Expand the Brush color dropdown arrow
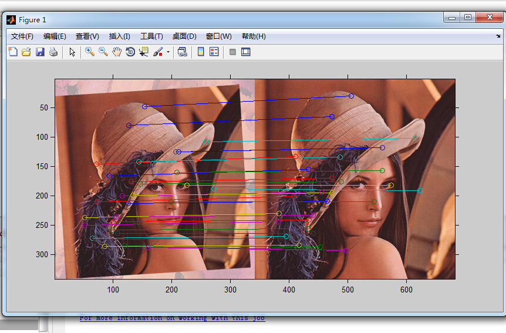The height and width of the screenshot is (333, 506). click(168, 52)
